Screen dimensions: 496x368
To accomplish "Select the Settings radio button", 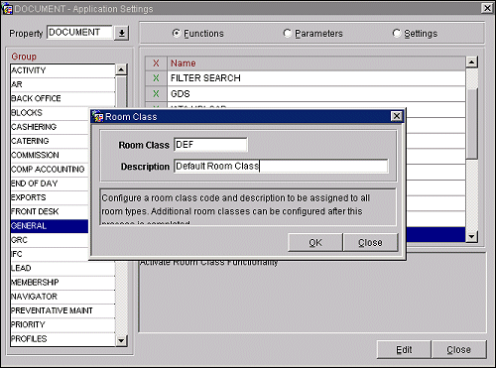I will 396,33.
